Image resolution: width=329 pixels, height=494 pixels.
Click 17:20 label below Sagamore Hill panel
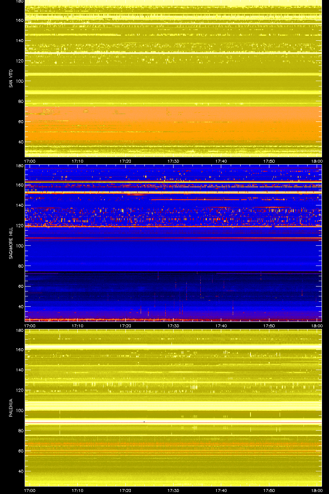[125, 326]
